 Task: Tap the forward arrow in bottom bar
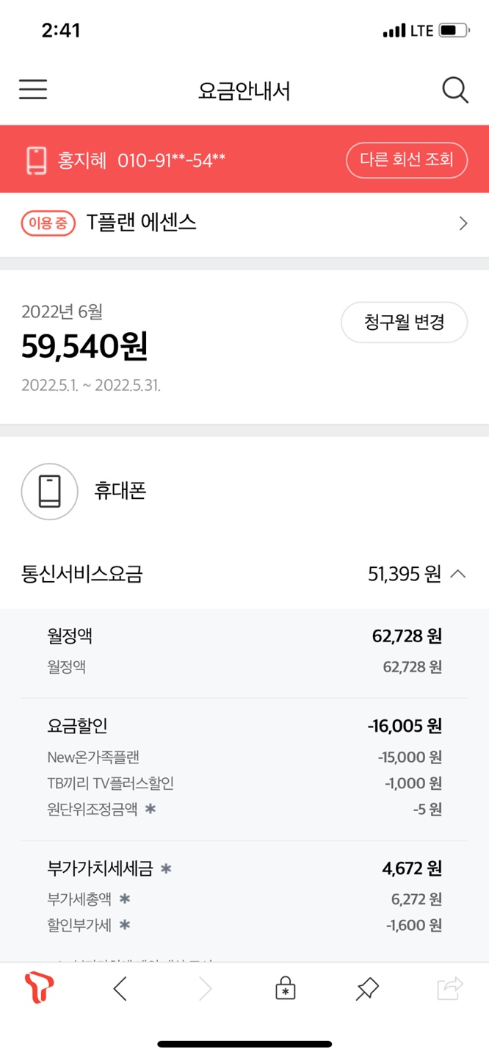[205, 989]
